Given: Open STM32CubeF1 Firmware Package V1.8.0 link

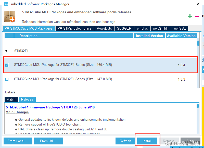Looking at the screenshot, I should point(50,107).
